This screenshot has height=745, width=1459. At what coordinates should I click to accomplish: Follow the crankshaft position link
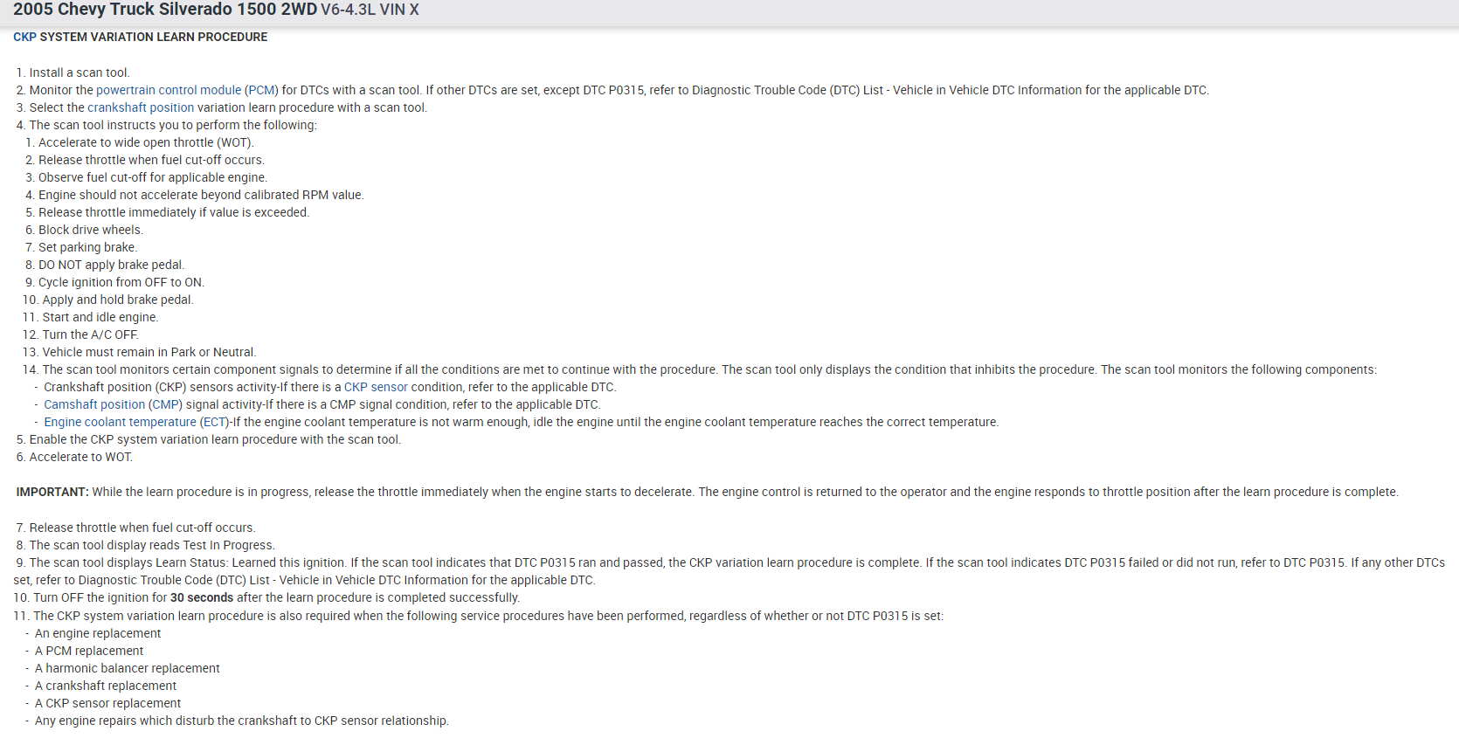[141, 107]
